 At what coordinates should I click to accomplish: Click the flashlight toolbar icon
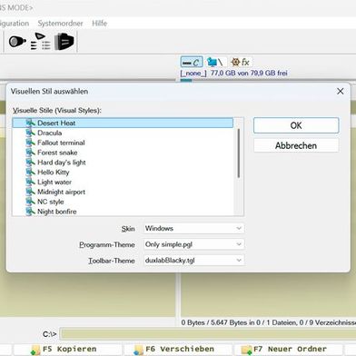pyautogui.click(x=17, y=42)
